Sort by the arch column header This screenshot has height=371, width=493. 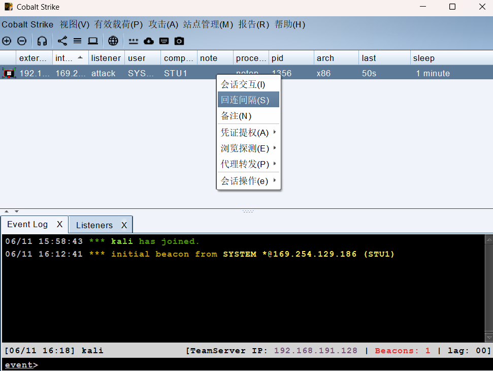(x=337, y=58)
